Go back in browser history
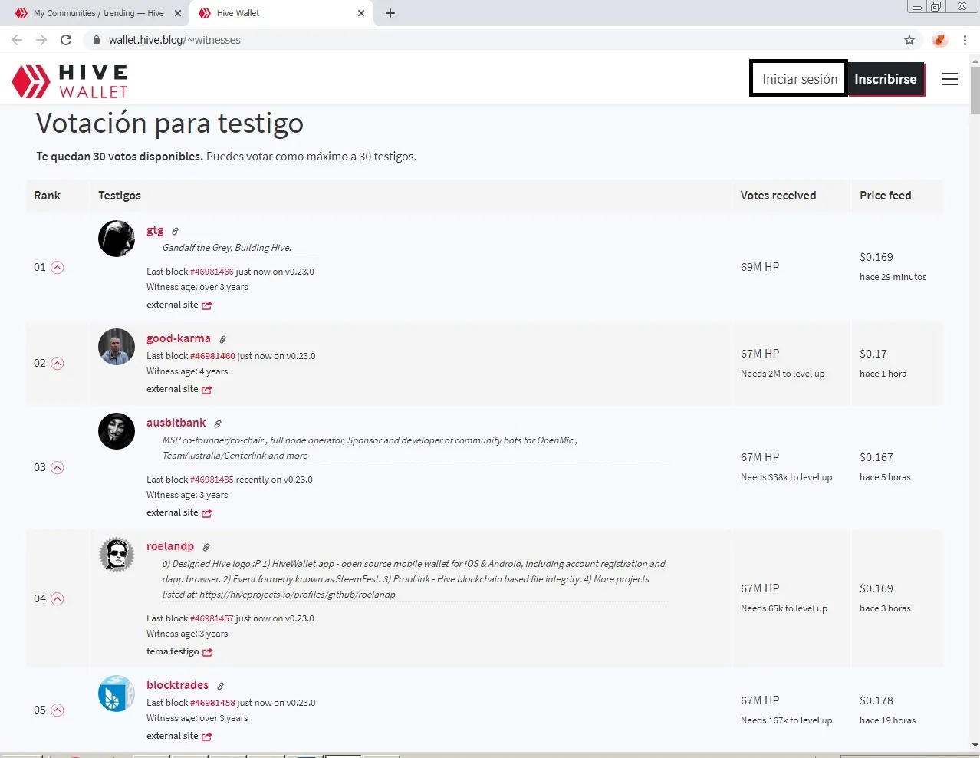The height and width of the screenshot is (758, 980). pyautogui.click(x=17, y=40)
